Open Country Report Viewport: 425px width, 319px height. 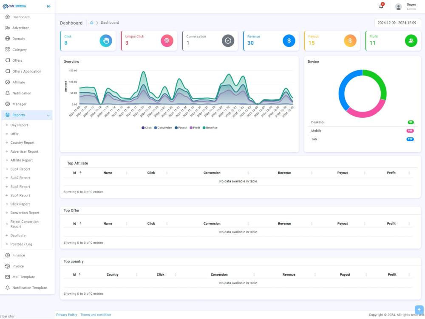pos(22,142)
